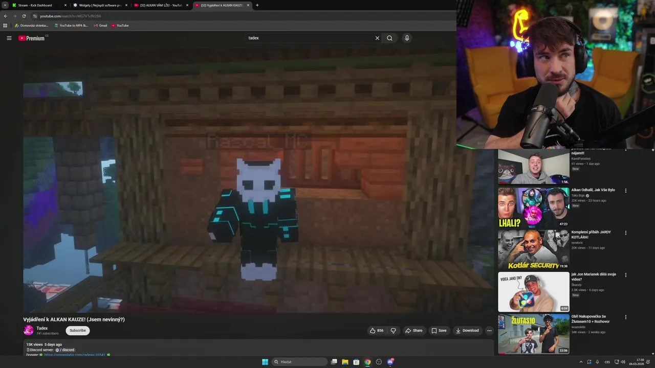Screen dimensions: 655x368
Task: Switch to Stream - Kick Dashboard tab
Action: tap(39, 5)
